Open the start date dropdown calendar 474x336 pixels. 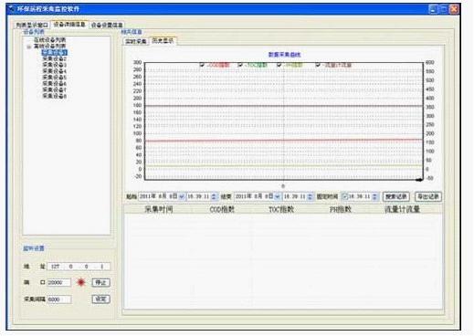tap(182, 196)
